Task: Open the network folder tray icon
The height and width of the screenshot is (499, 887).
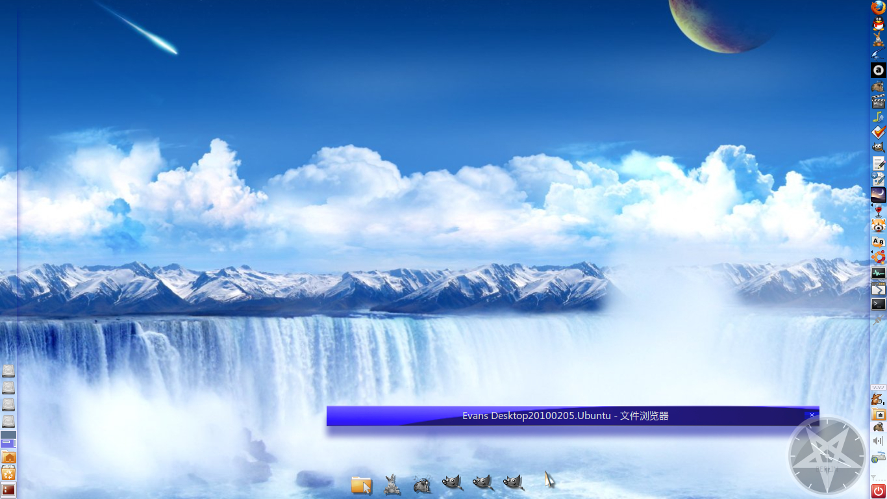Action: 879,414
